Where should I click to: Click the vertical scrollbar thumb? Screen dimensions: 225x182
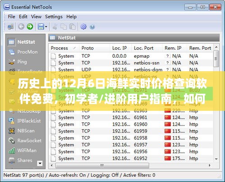[x=216, y=59]
